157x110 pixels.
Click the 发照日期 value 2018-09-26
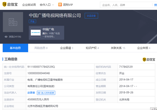[x=126, y=92]
